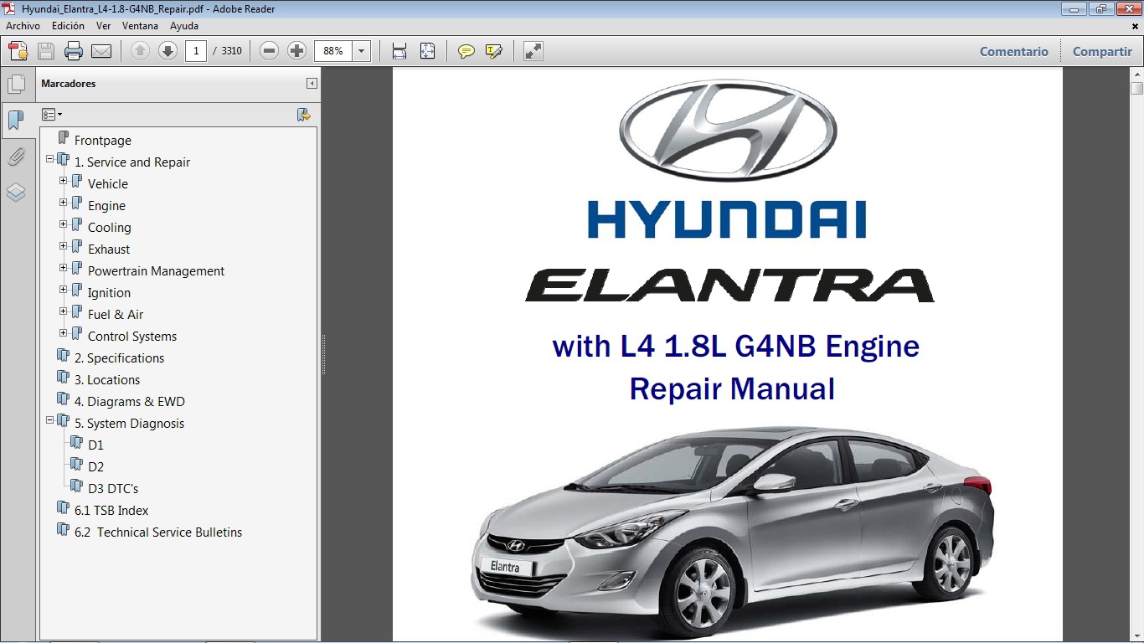Screen dimensions: 1144x643
Task: Open the D1 bookmark
Action: pyautogui.click(x=96, y=445)
